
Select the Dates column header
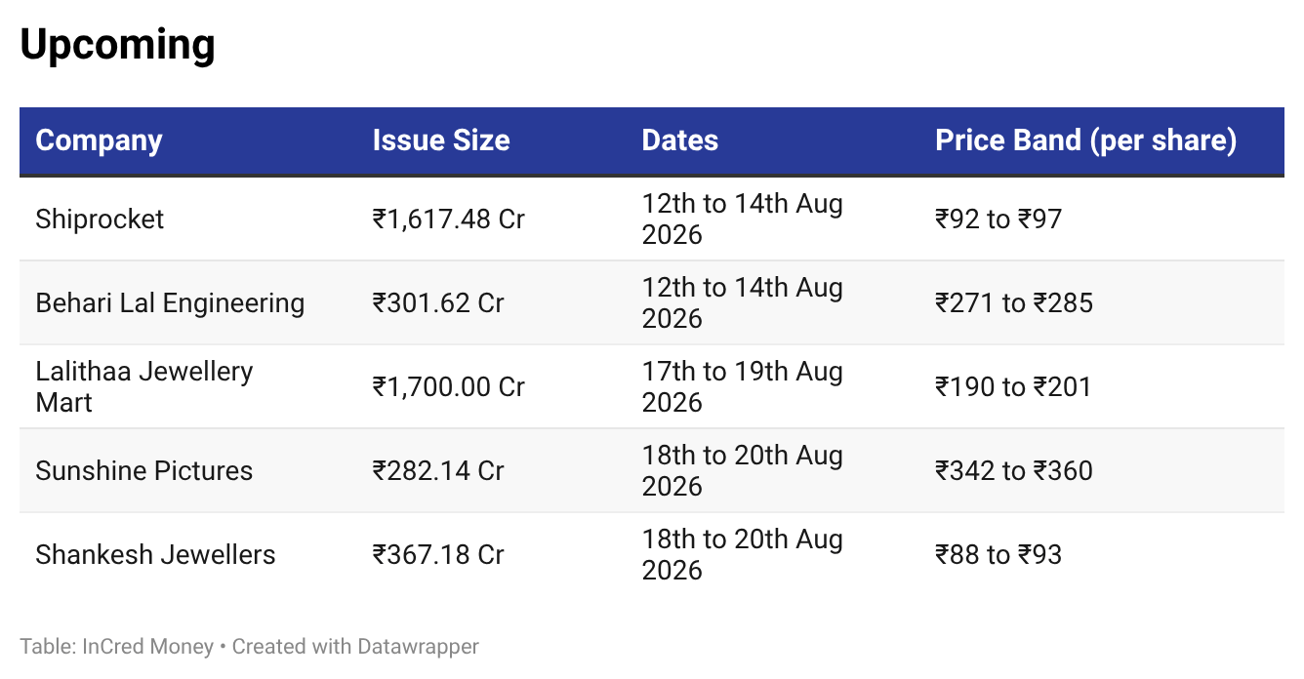click(680, 140)
